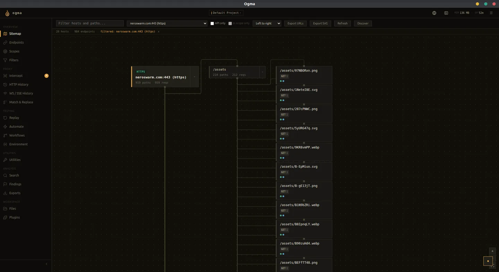The image size is (499, 272).
Task: Go to Endpoints section
Action: [26, 43]
